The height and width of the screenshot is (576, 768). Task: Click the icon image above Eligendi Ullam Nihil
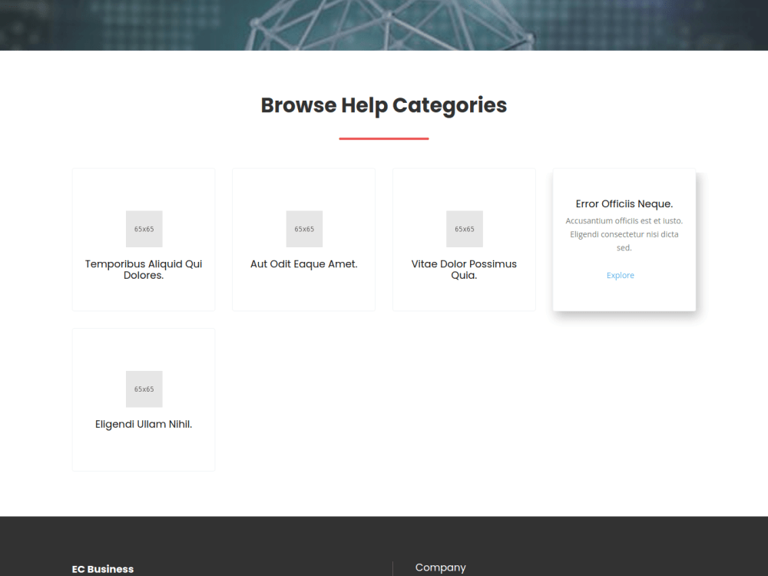click(x=144, y=389)
